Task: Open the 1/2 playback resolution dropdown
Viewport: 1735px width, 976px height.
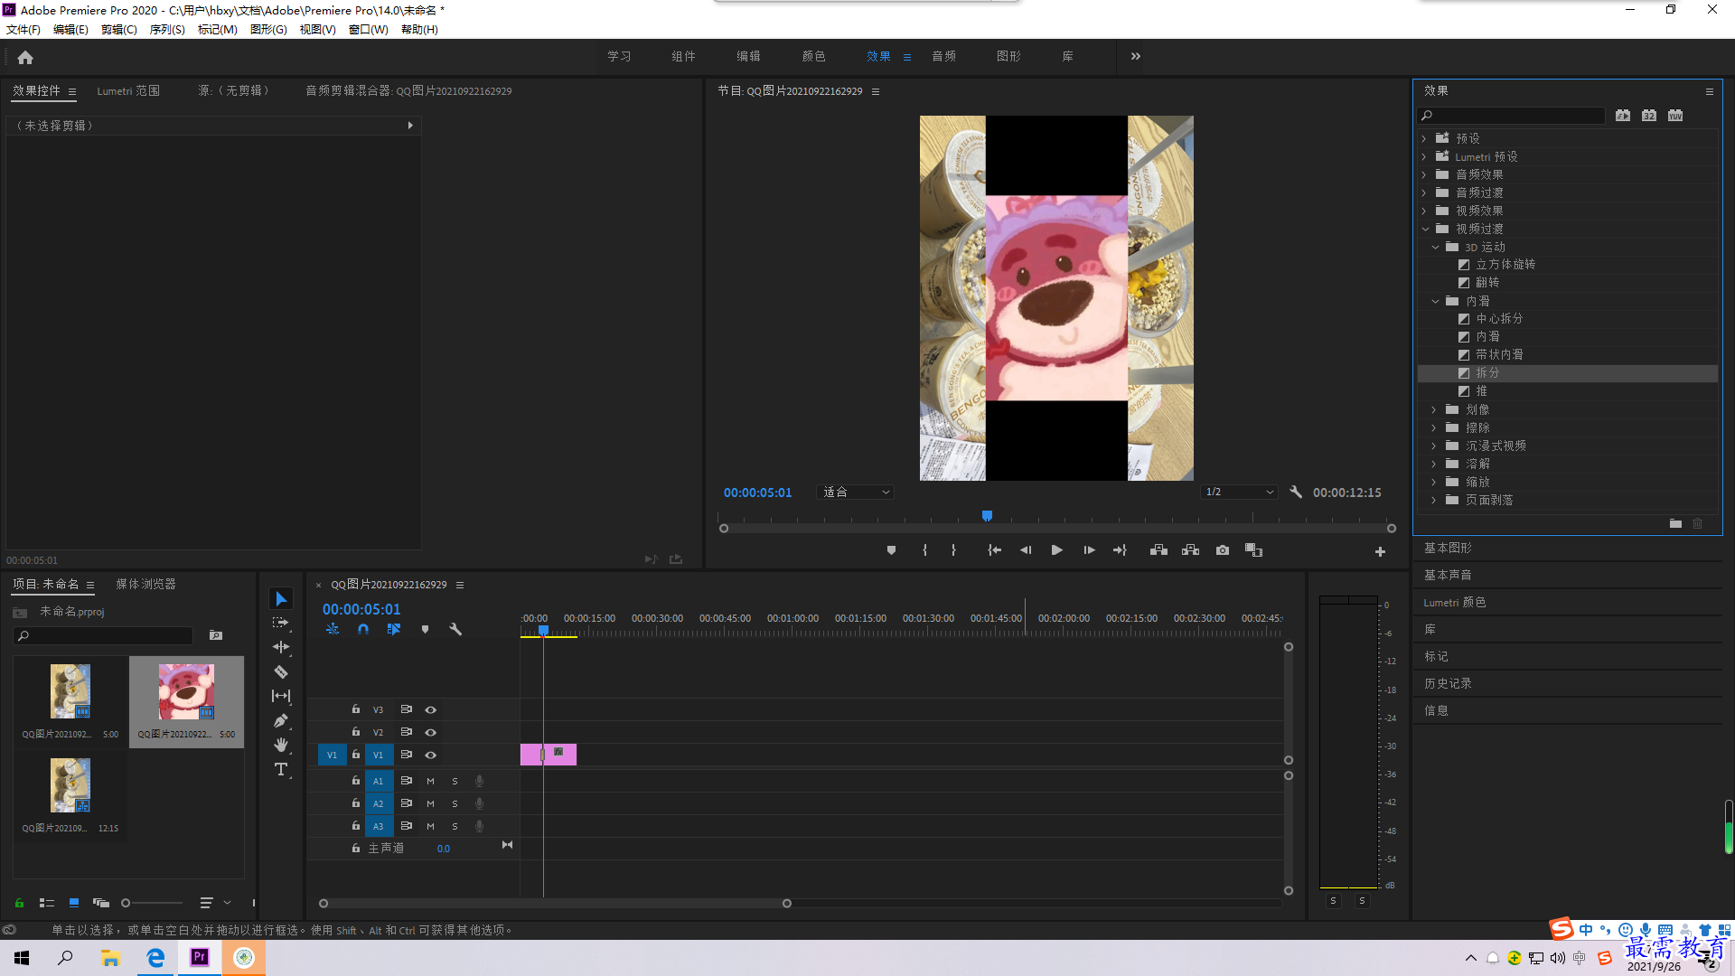Action: pyautogui.click(x=1239, y=493)
